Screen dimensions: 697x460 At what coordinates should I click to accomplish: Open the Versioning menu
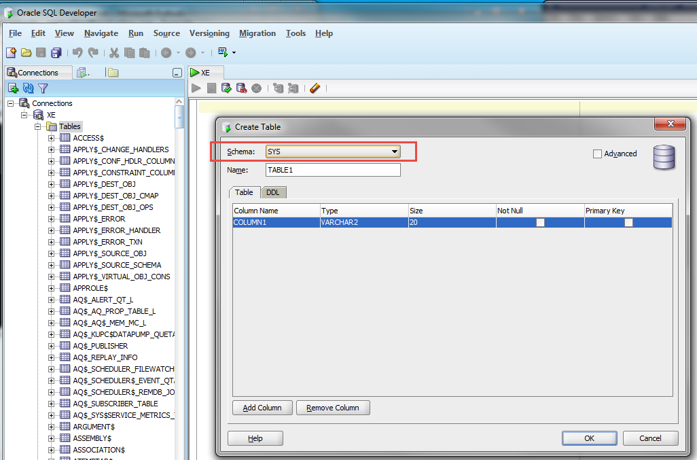tap(209, 33)
